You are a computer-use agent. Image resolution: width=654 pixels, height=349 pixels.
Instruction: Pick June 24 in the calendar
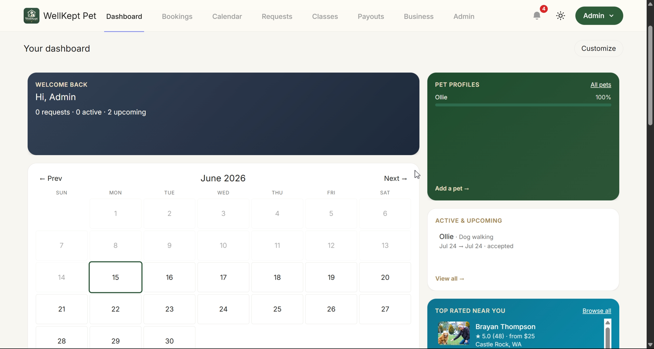tap(223, 309)
